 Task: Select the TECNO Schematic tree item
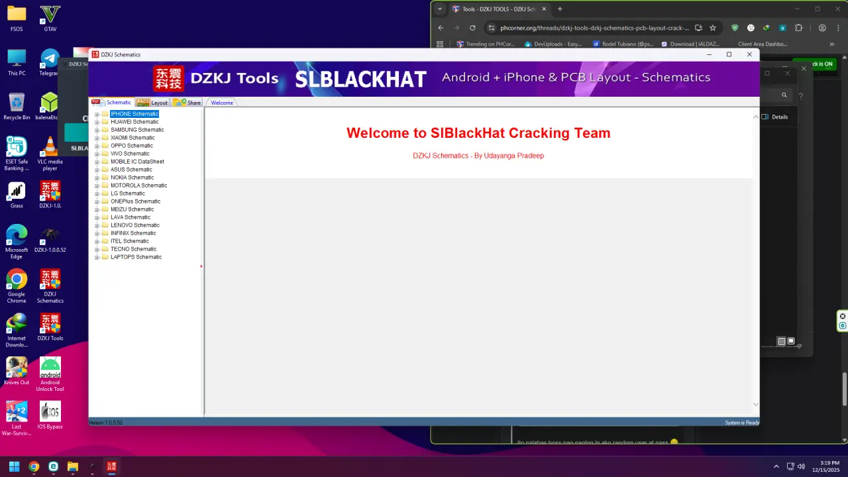(x=133, y=249)
